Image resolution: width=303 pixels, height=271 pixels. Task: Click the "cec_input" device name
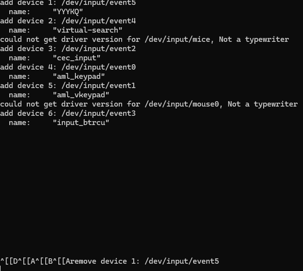[77, 58]
